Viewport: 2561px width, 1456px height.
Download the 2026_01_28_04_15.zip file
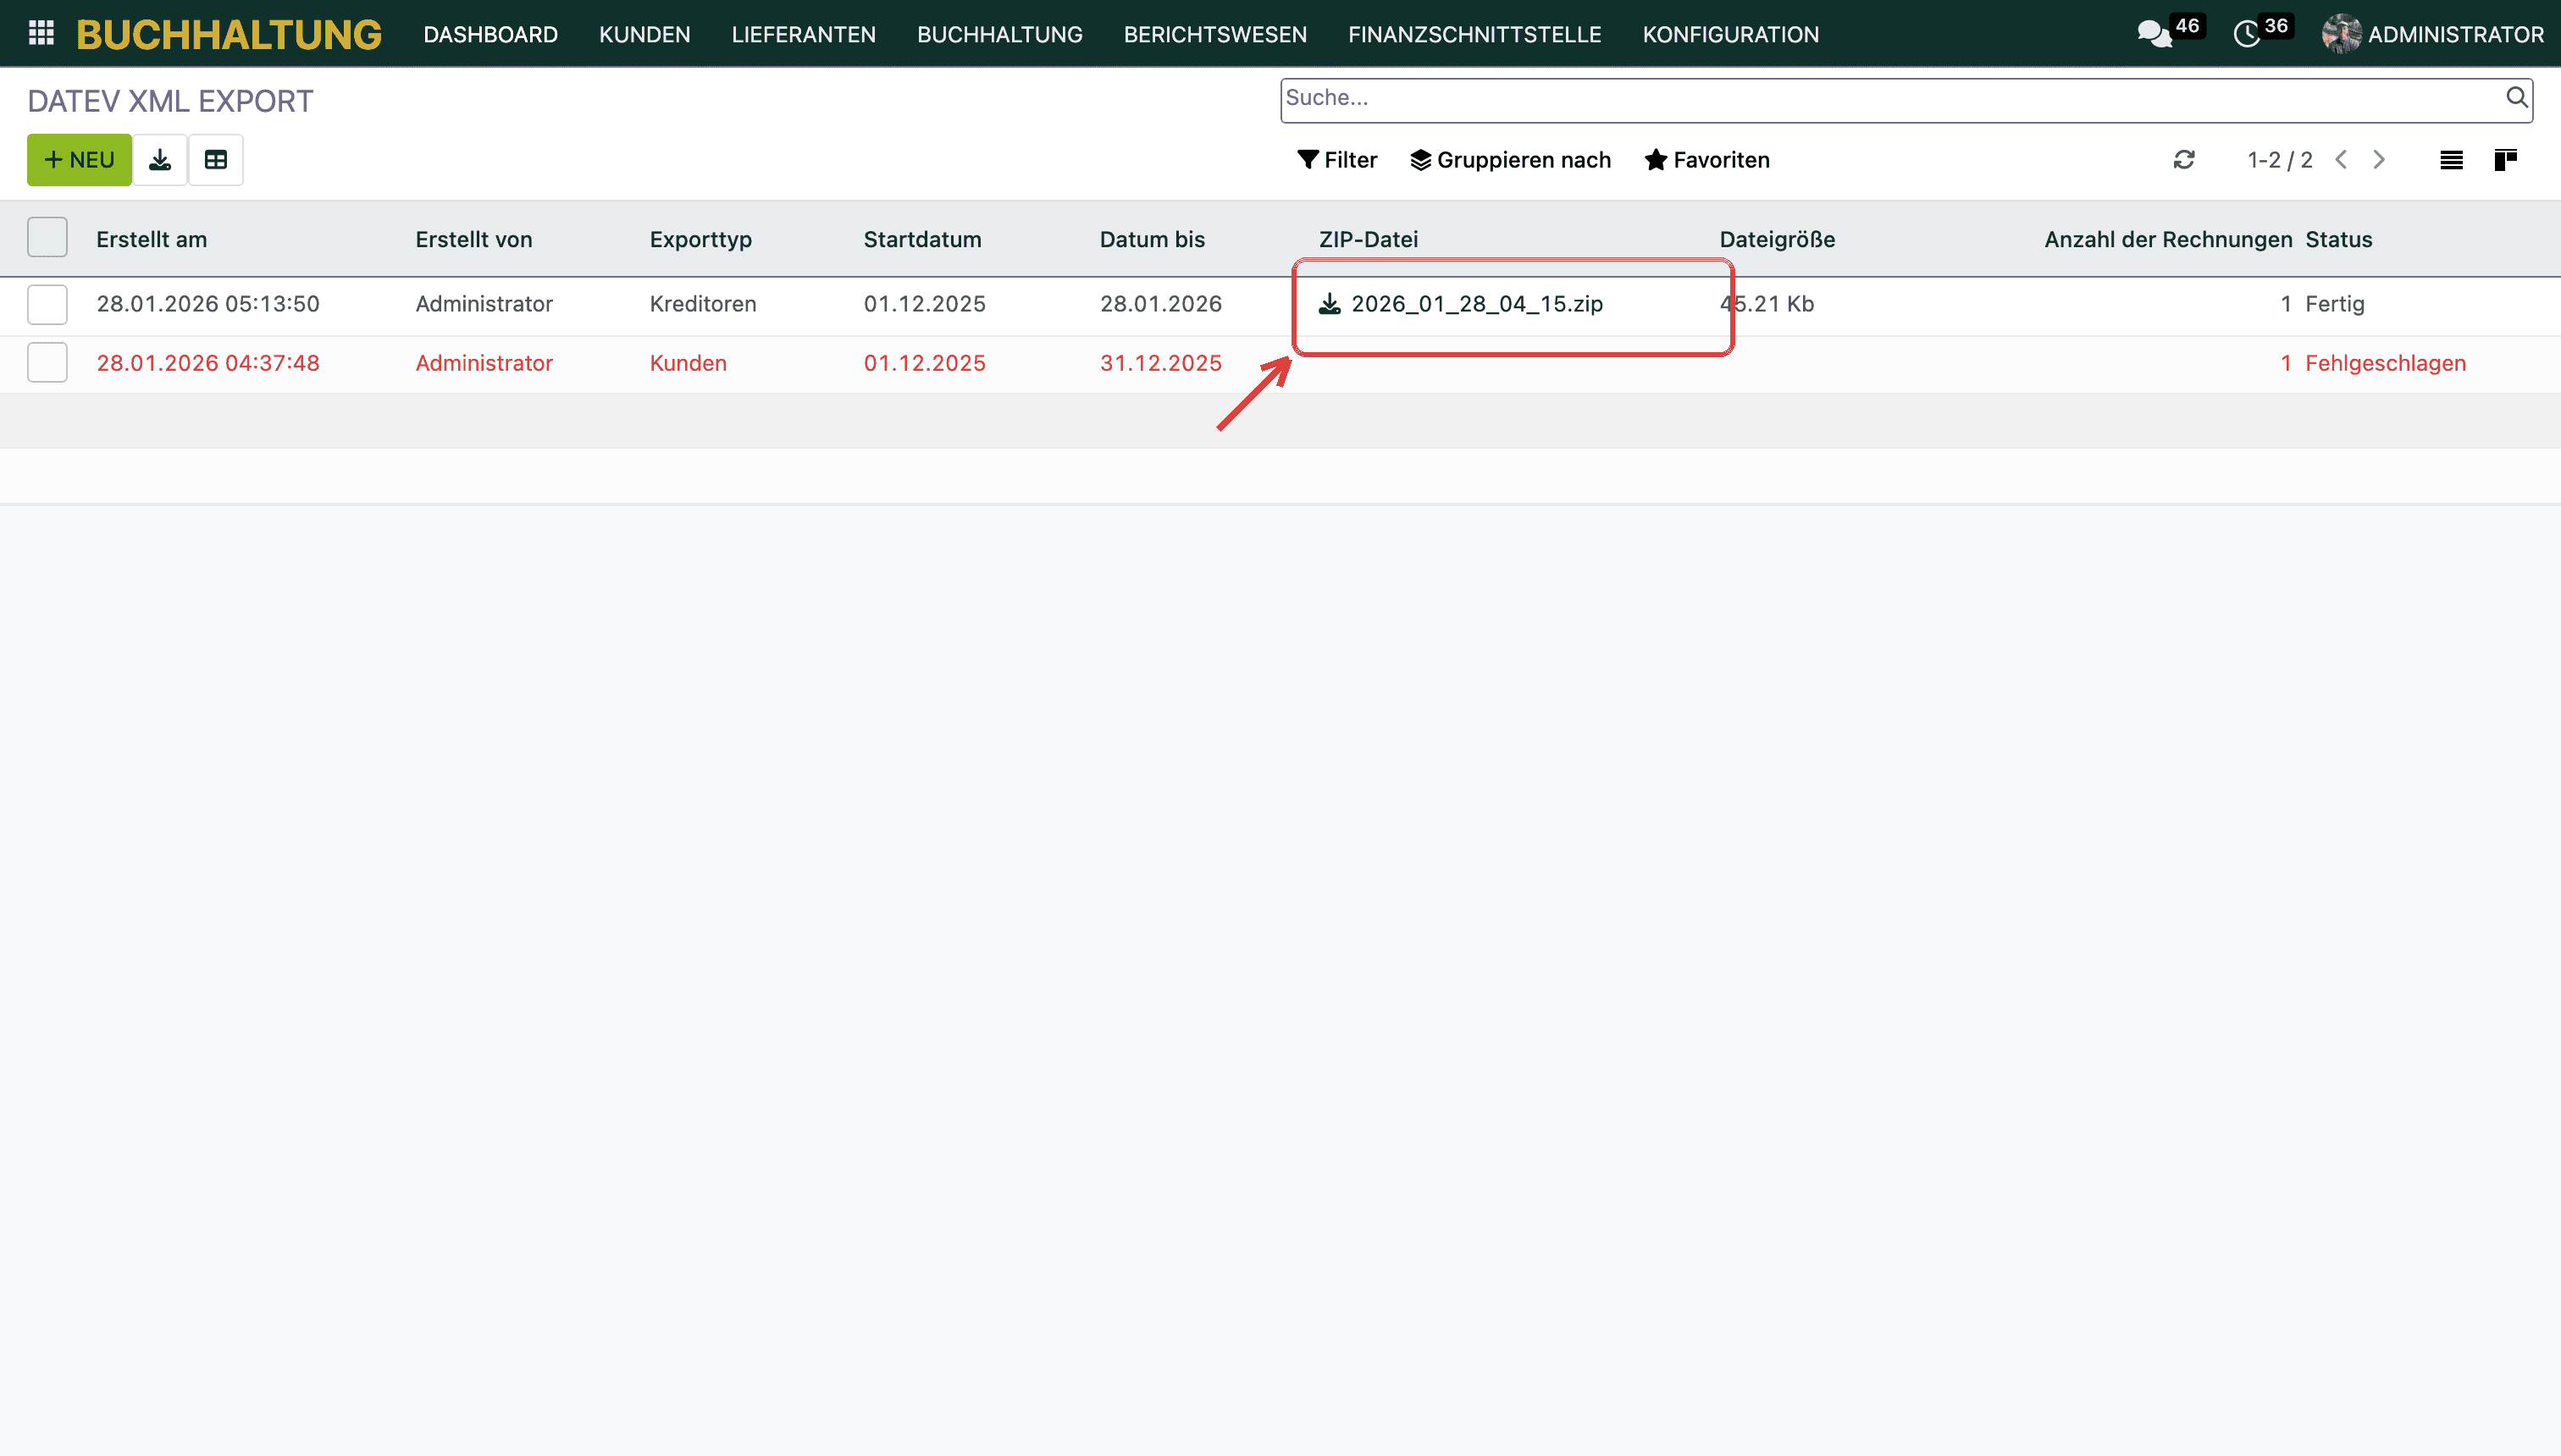coord(1461,304)
